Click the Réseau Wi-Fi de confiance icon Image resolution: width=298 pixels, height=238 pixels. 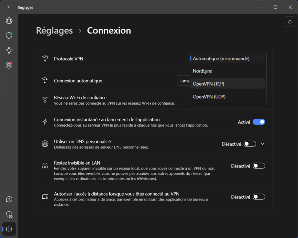click(45, 100)
